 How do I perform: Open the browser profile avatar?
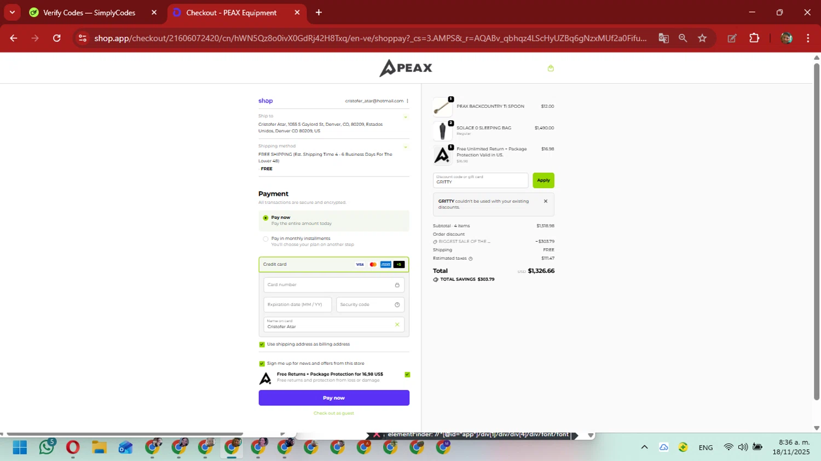pos(787,38)
